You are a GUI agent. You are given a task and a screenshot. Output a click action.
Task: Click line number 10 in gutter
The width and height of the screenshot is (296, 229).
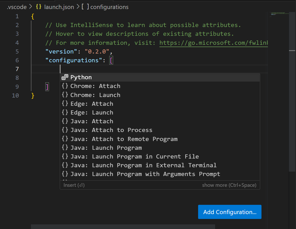tap(15, 95)
